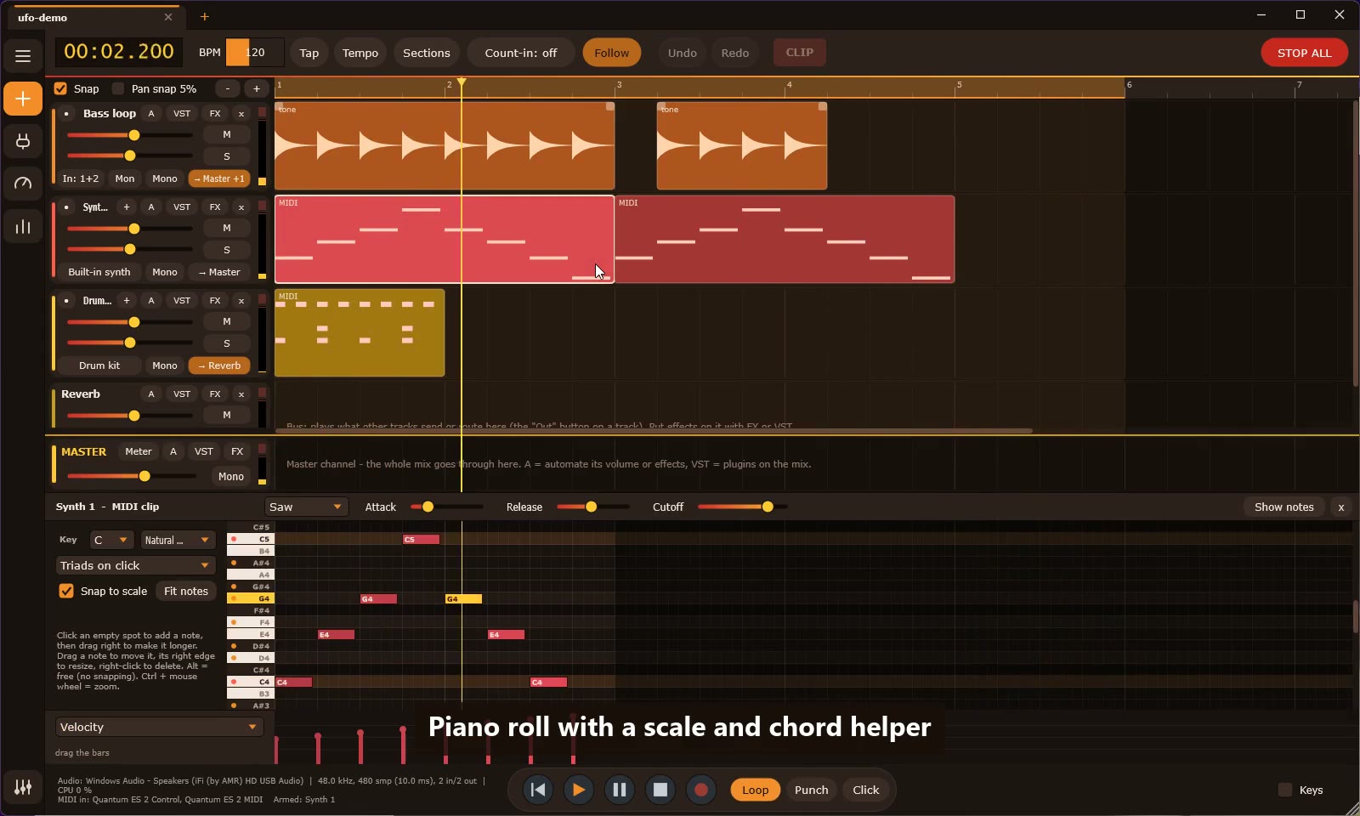Start playback with the play button

click(x=579, y=790)
